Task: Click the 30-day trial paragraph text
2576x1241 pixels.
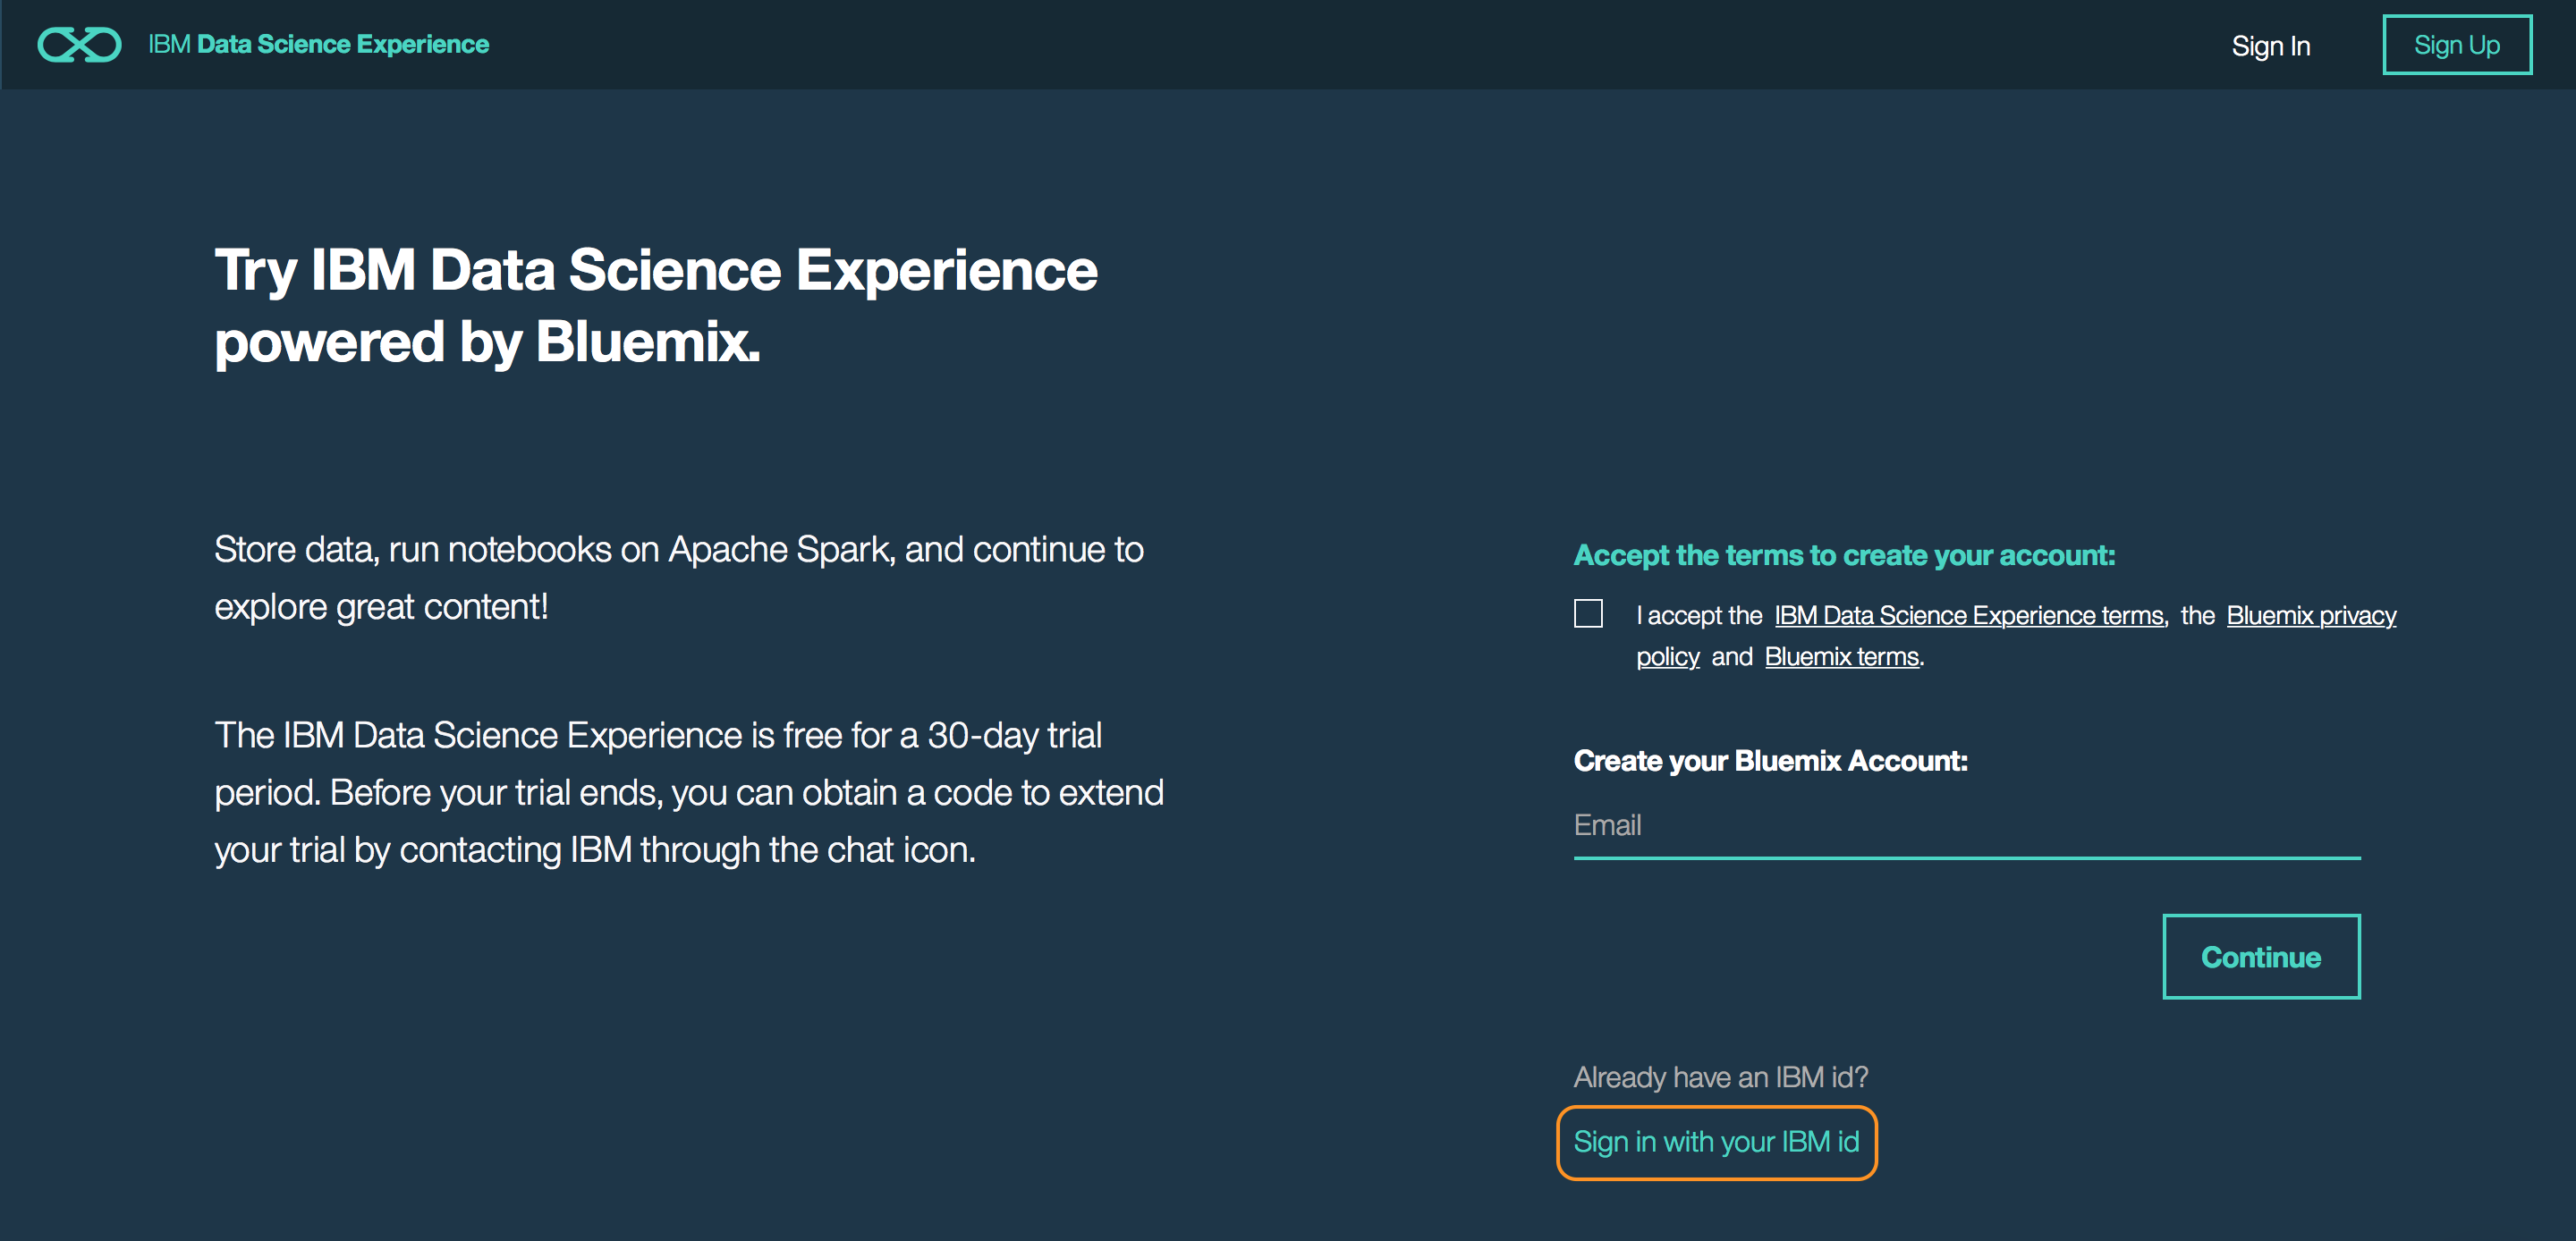Action: point(688,792)
